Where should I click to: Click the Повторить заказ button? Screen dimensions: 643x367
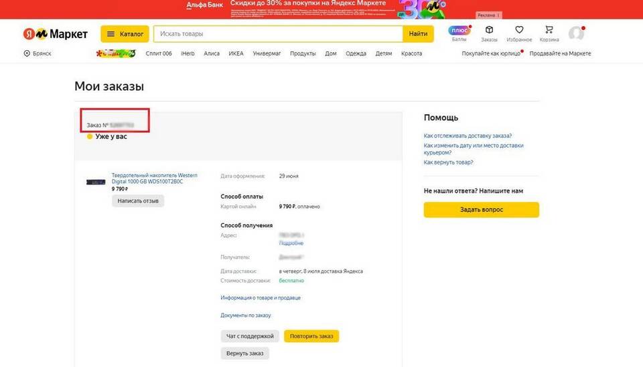pyautogui.click(x=311, y=336)
